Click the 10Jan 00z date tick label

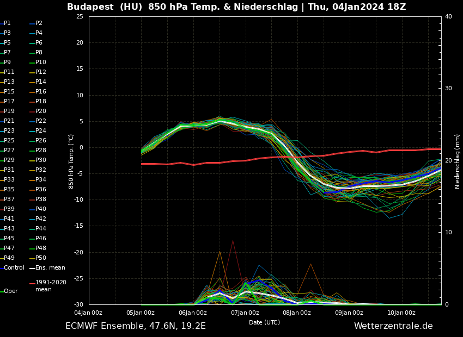tap(401, 313)
